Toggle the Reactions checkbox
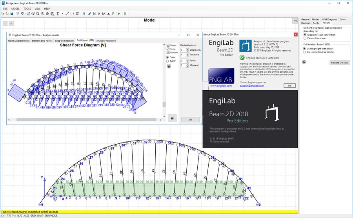The height and width of the screenshot is (218, 353). pos(168,53)
